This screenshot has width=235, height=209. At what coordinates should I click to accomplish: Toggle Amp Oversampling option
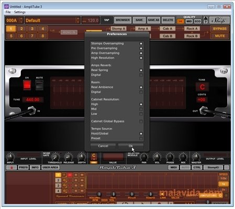tap(141, 53)
